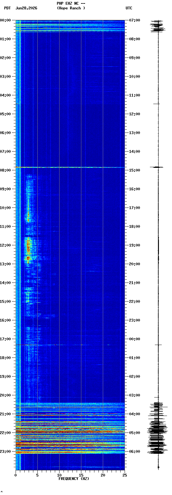172x495 pixels.
Task: Click the broadband event line near 08:00 PDT
Action: (70, 167)
